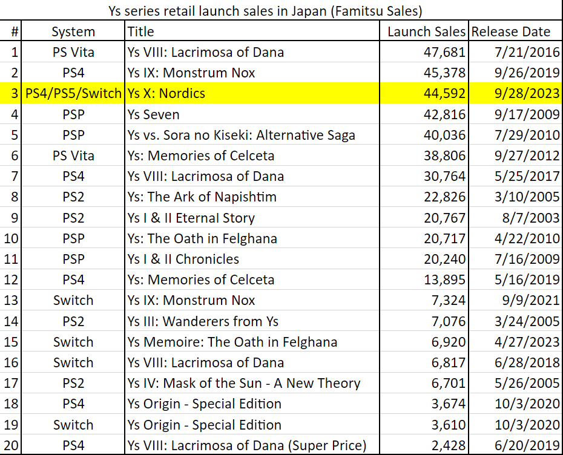Select release date 4/22/2010
563x455 pixels.
pyautogui.click(x=527, y=238)
